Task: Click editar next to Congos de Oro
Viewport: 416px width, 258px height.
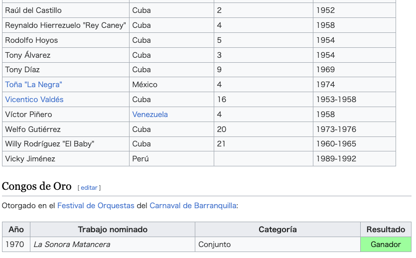Action: 89,188
